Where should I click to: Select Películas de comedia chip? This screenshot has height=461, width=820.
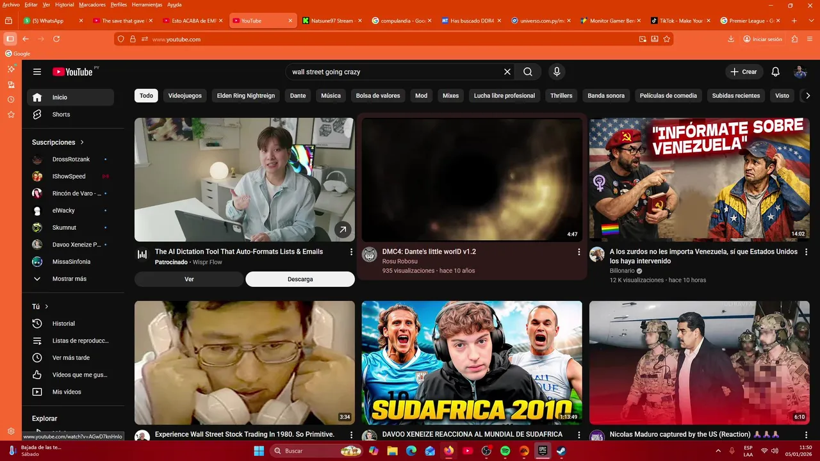tap(668, 95)
